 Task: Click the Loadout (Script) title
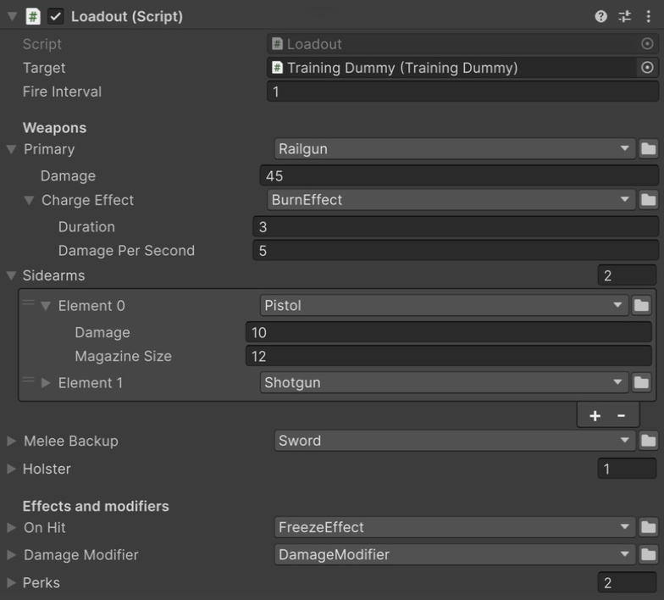pos(127,17)
